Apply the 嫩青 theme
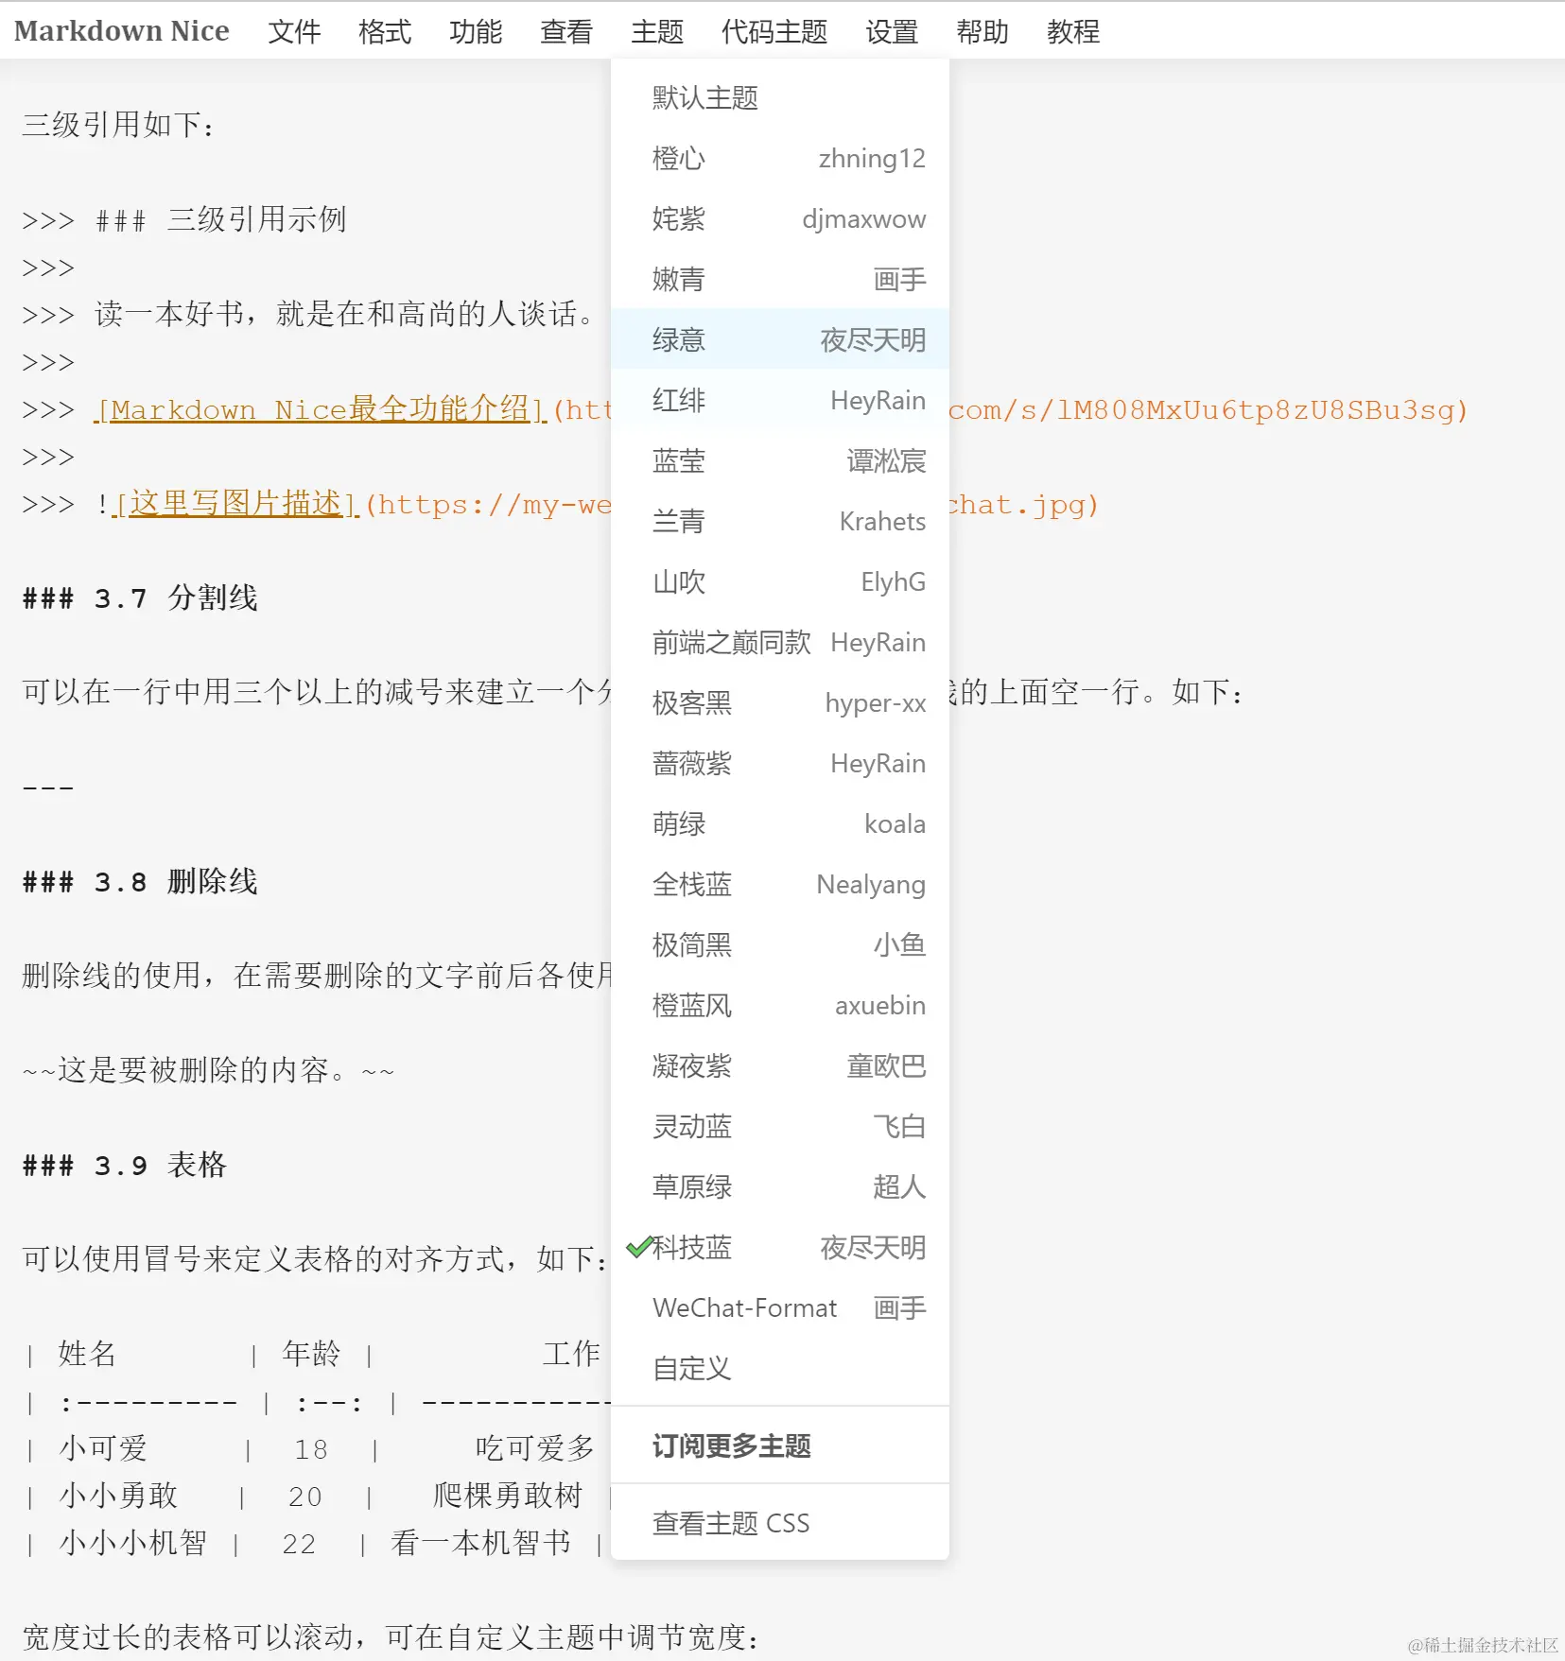This screenshot has width=1565, height=1661. [x=780, y=279]
